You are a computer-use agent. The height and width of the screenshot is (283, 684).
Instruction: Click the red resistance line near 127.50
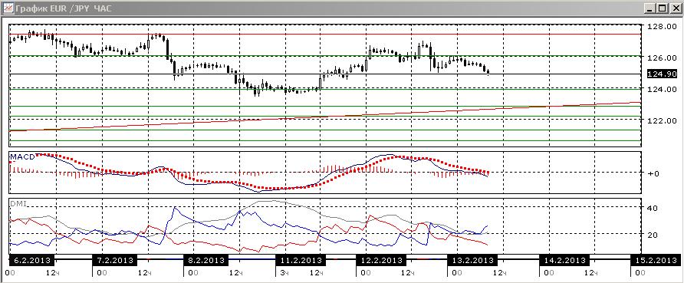(325, 34)
